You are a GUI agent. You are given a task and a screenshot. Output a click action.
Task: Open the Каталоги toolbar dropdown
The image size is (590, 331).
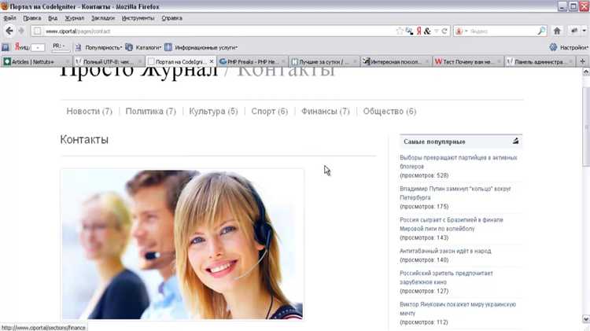(143, 47)
